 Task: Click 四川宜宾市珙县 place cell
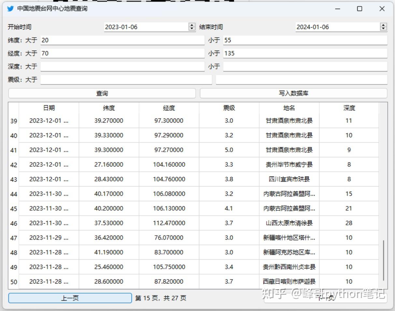pyautogui.click(x=289, y=179)
